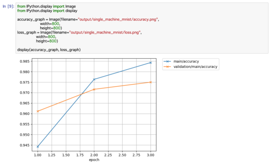Screen dimensions: 272x165
Task: Select the main/accuracy legend label
Action: 186,61
